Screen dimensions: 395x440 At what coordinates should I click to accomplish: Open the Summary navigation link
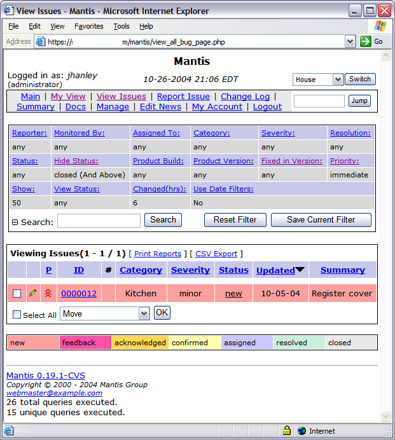coord(36,107)
